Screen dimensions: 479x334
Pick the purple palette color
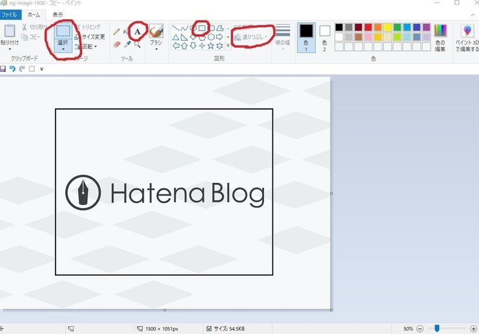coord(426,27)
